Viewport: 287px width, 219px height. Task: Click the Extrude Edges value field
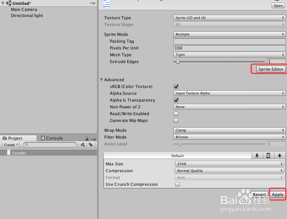(x=276, y=62)
